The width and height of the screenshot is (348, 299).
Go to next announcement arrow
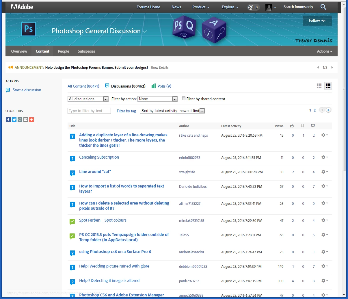pyautogui.click(x=332, y=67)
